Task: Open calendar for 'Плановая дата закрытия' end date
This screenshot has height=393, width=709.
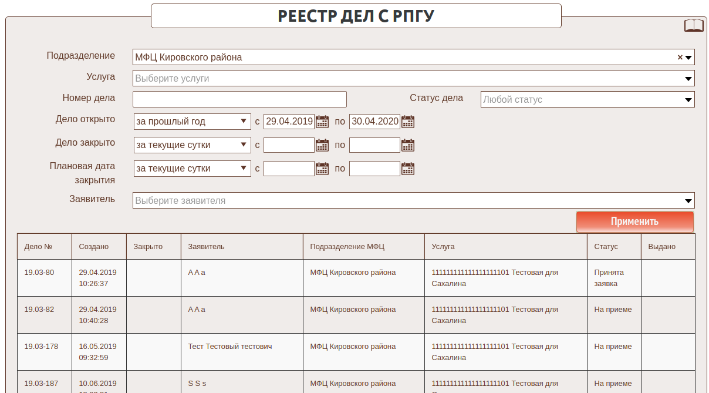Action: [408, 169]
